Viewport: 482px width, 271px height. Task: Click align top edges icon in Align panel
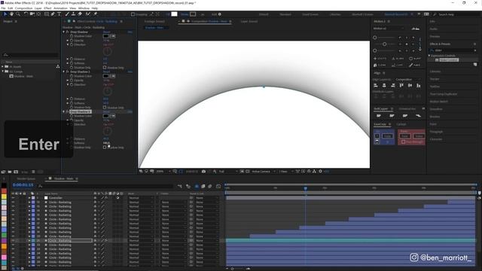pos(401,85)
